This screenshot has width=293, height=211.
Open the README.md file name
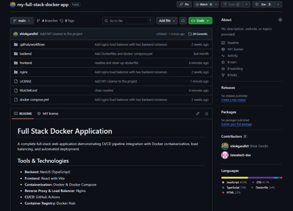click(29, 90)
